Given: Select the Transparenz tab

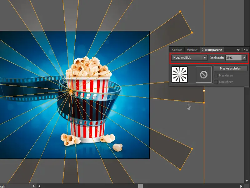Looking at the screenshot, I should [x=212, y=50].
